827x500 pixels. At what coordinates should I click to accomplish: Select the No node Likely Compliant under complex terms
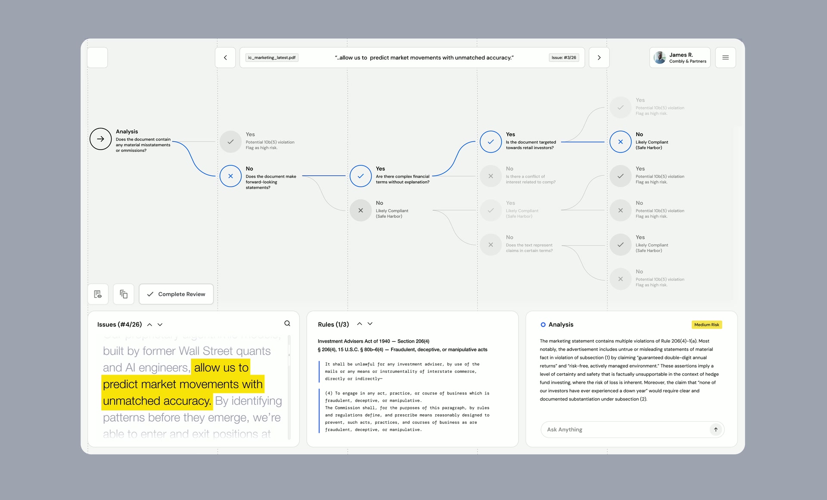[361, 210]
